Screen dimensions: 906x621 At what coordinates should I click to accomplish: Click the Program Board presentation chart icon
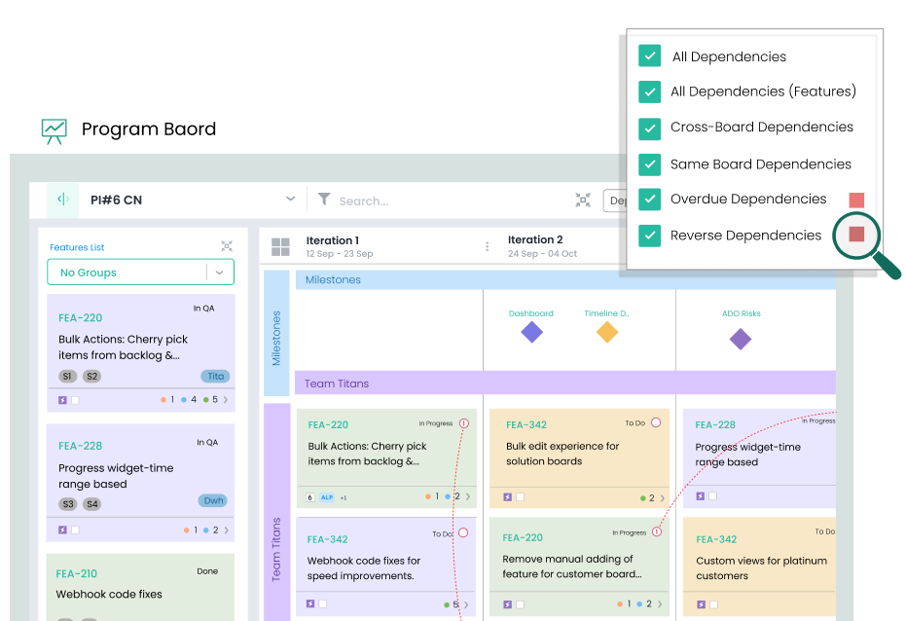click(54, 130)
